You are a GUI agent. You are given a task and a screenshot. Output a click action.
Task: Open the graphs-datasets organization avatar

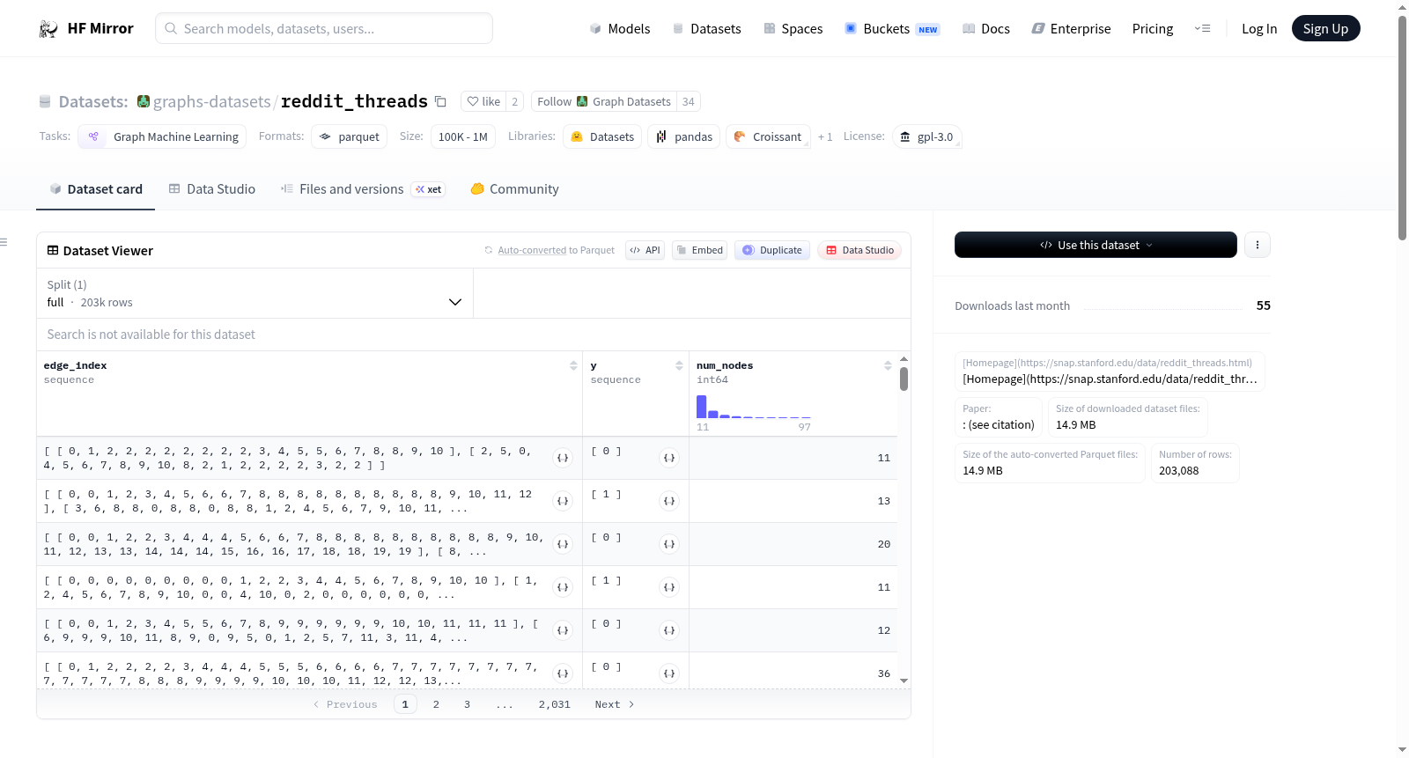click(x=144, y=102)
